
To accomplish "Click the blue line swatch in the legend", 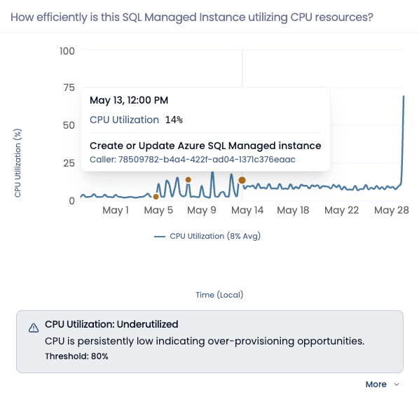I will click(x=160, y=237).
